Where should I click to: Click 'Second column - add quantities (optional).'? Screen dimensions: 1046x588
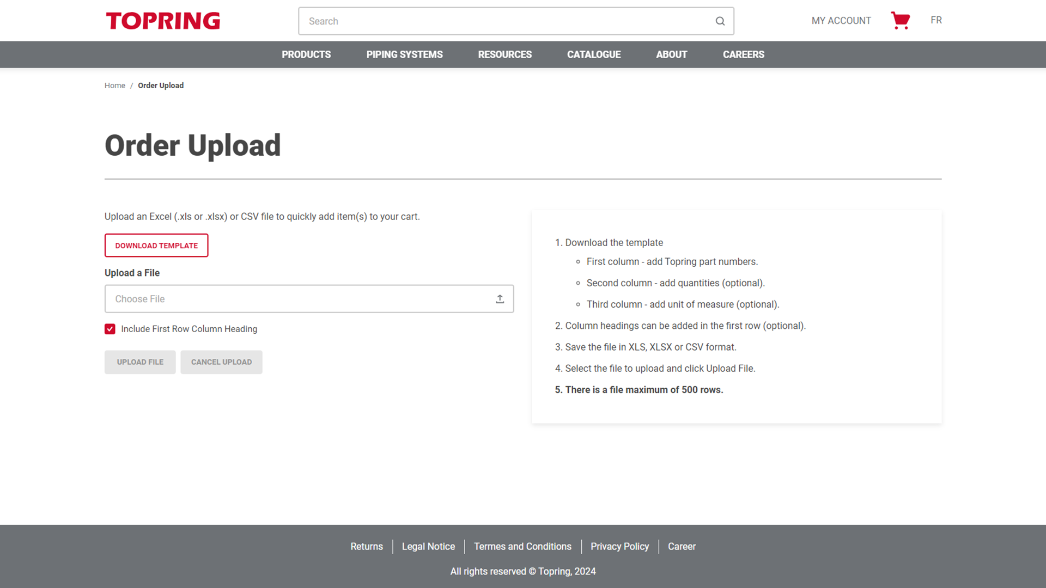click(x=676, y=283)
